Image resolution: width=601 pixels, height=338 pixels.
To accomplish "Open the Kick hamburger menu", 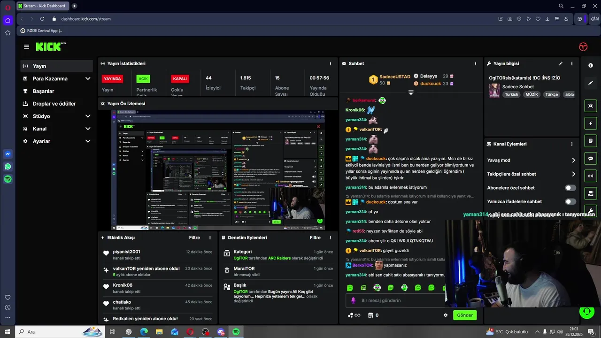I will (26, 46).
